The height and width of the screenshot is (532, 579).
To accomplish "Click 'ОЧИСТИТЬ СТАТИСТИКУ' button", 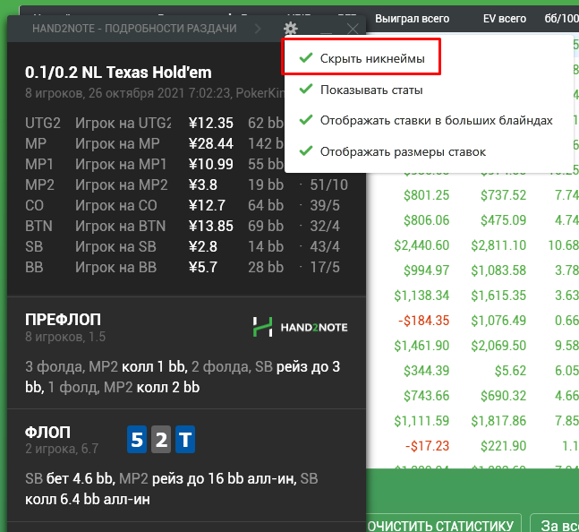I will tap(443, 524).
